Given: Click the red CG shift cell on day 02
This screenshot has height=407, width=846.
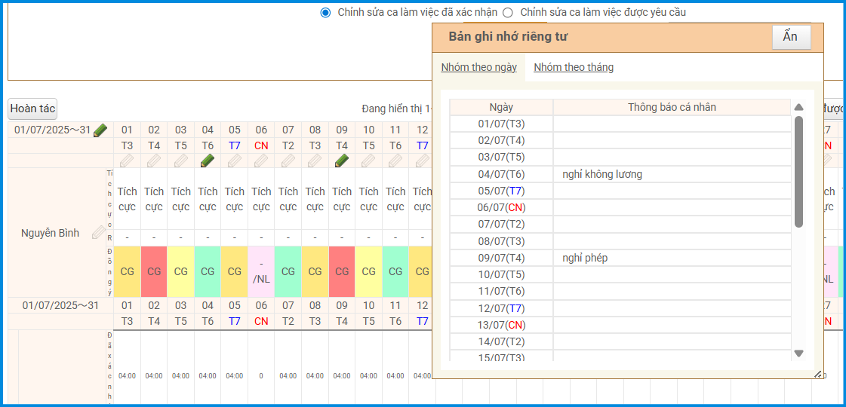Looking at the screenshot, I should coord(154,271).
